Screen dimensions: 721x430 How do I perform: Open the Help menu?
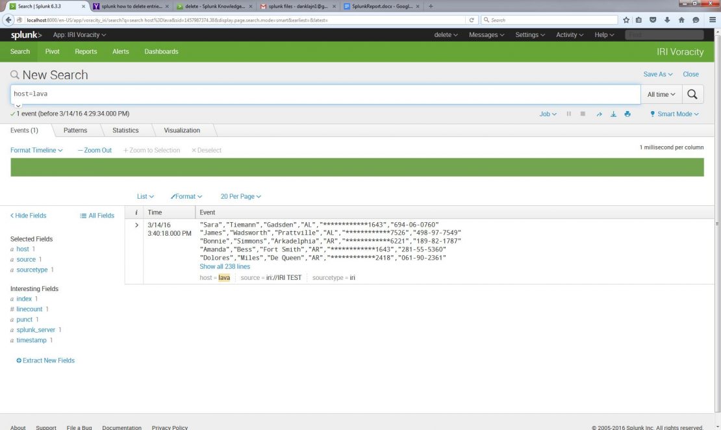click(603, 35)
